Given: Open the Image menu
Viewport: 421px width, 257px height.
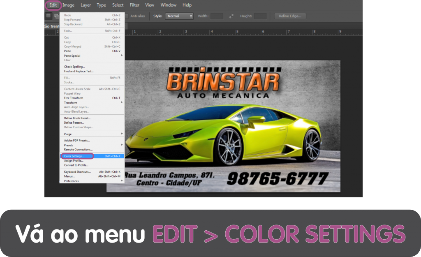Looking at the screenshot, I should coord(69,5).
